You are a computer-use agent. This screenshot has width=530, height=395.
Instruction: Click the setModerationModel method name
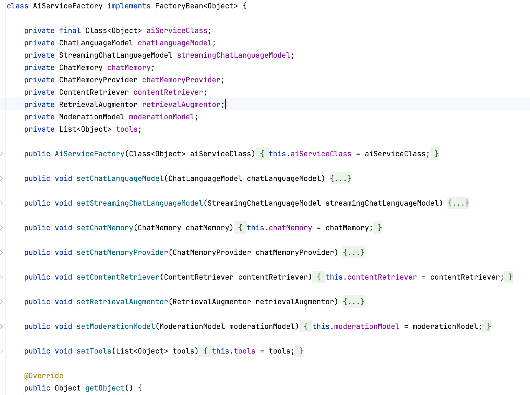tap(116, 326)
